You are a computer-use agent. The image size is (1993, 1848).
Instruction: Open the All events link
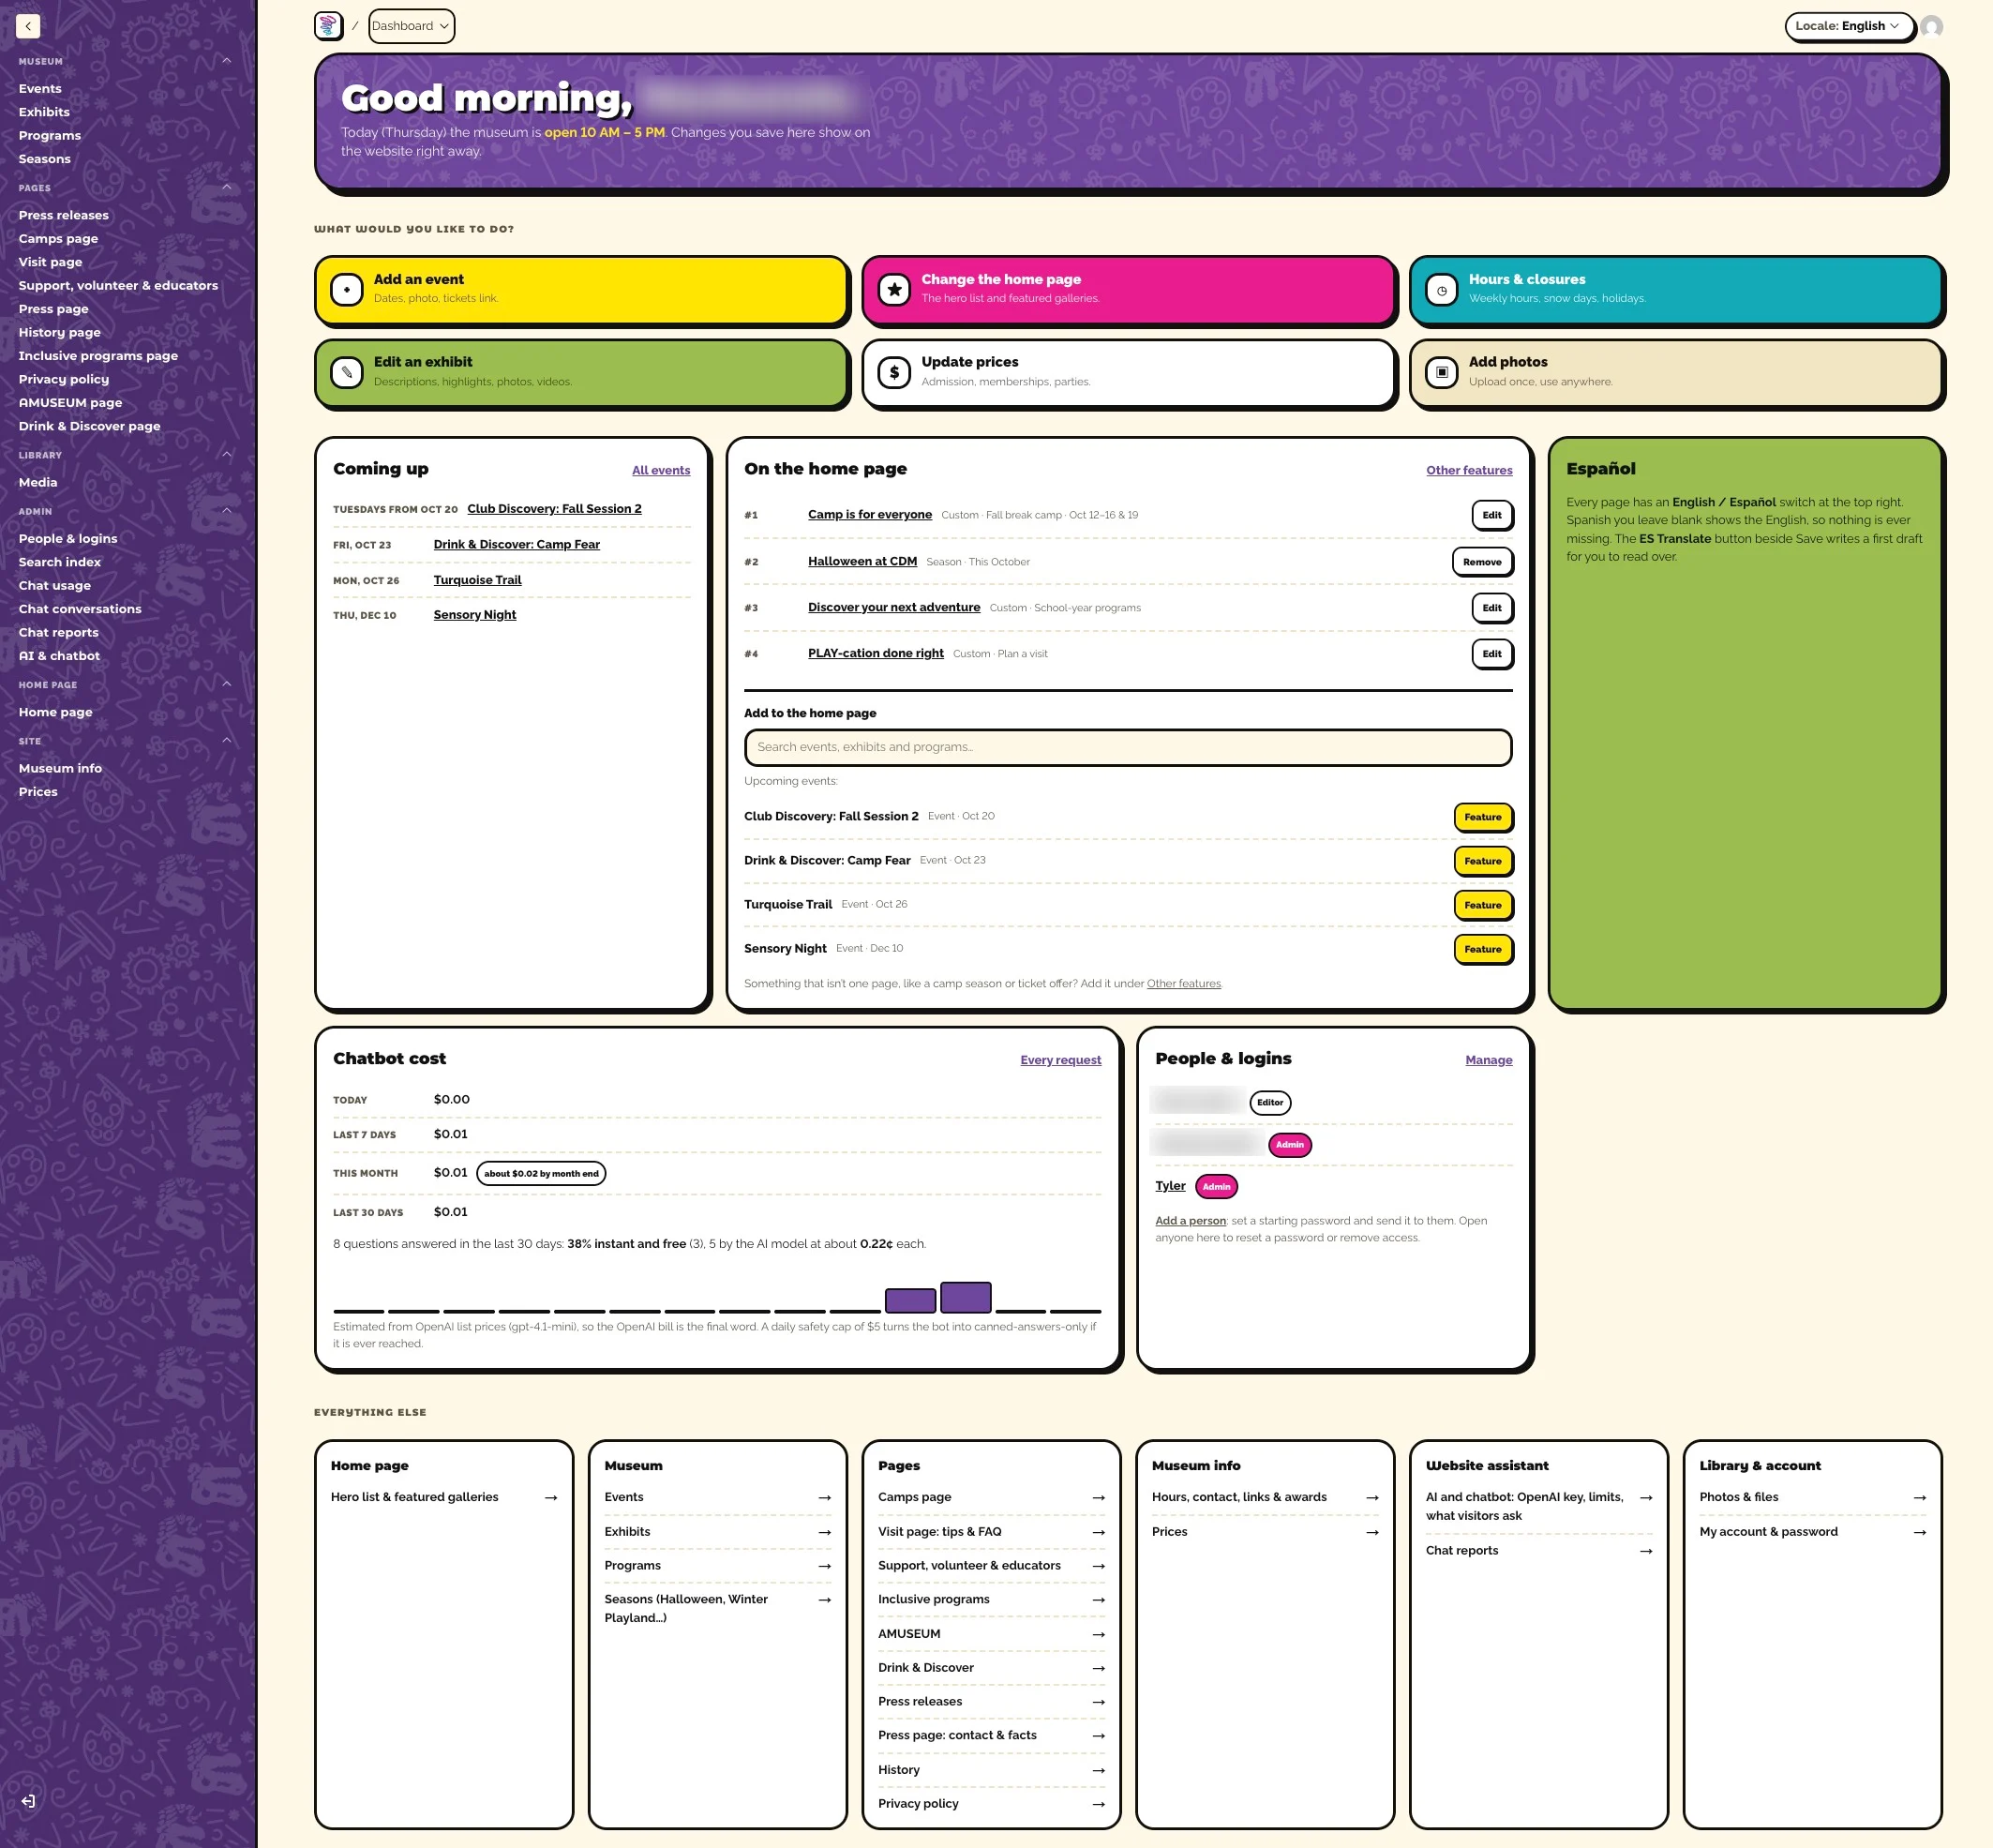pos(661,470)
